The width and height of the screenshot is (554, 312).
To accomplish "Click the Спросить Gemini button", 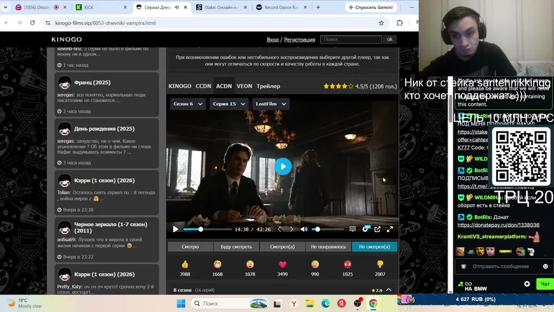I will tap(371, 7).
